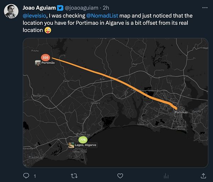Click the Portimão thumbnail near the 320 marker
The width and height of the screenshot is (213, 182).
(x=38, y=63)
